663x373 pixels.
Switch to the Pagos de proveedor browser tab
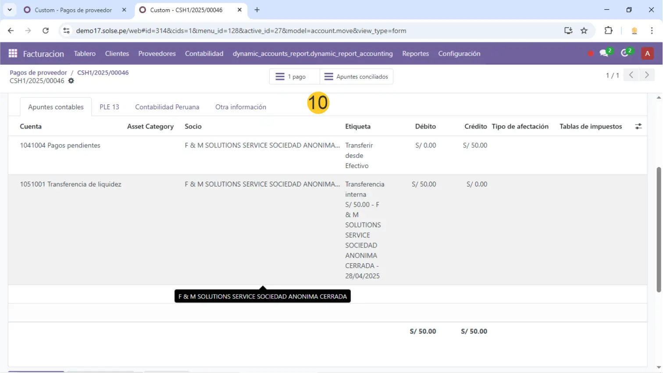(74, 10)
